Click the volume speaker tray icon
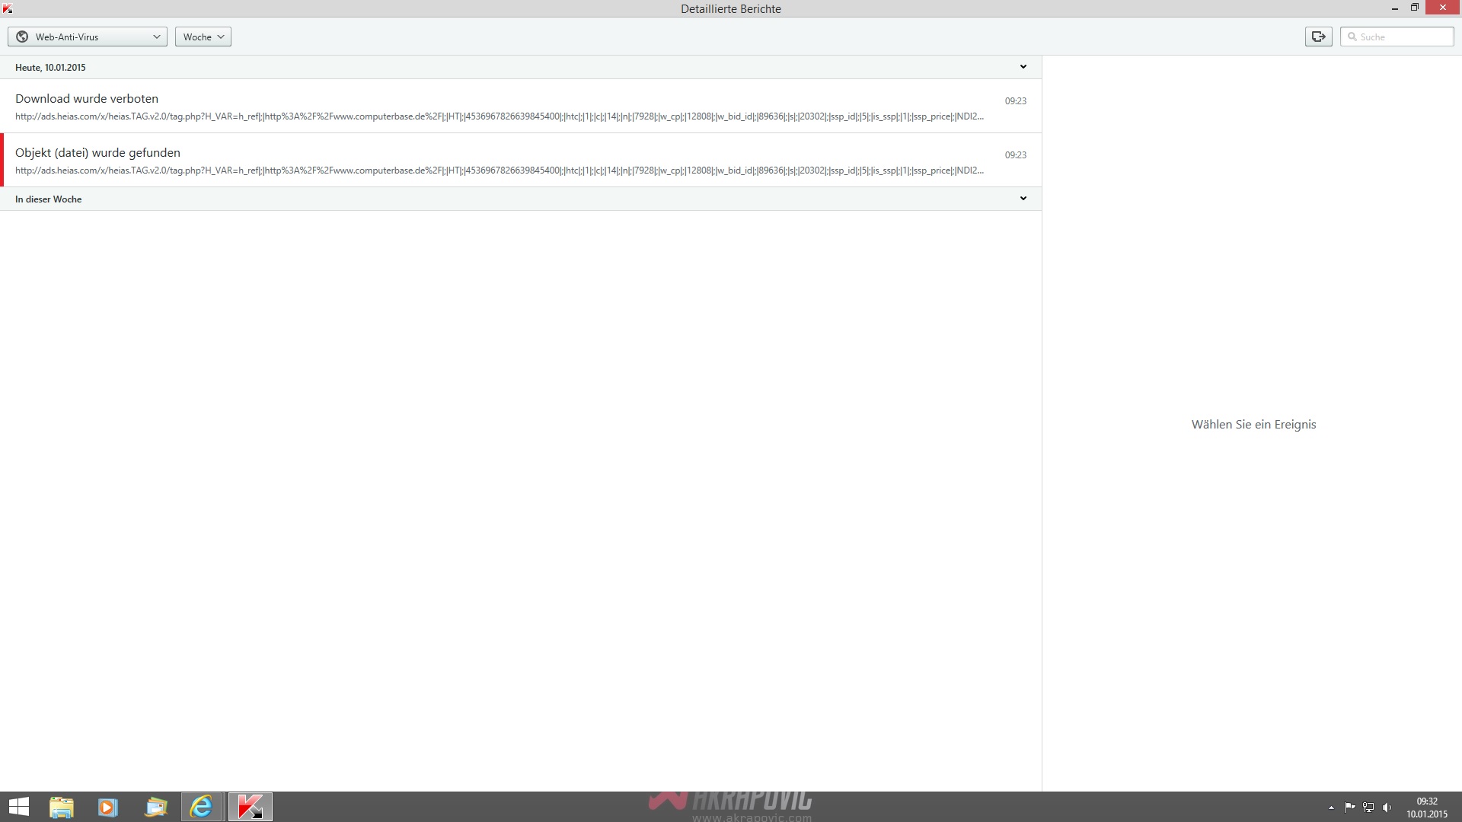This screenshot has width=1462, height=822. (1387, 808)
